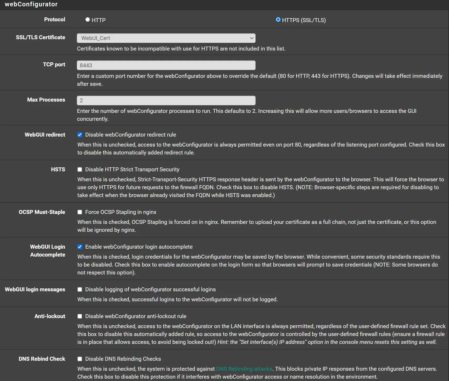Check the Disable DNS Rebinding Checks box
Image resolution: width=449 pixels, height=381 pixels.
tap(80, 359)
